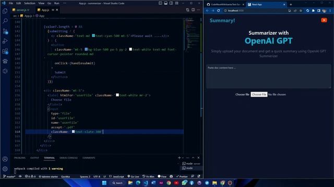Click Prettier in status bar
Viewport: 334px width, 187px height.
pyautogui.click(x=182, y=177)
